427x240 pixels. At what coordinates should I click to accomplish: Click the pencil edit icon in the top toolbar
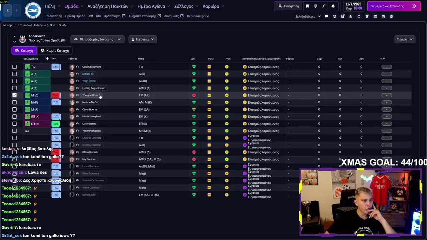coord(324,6)
